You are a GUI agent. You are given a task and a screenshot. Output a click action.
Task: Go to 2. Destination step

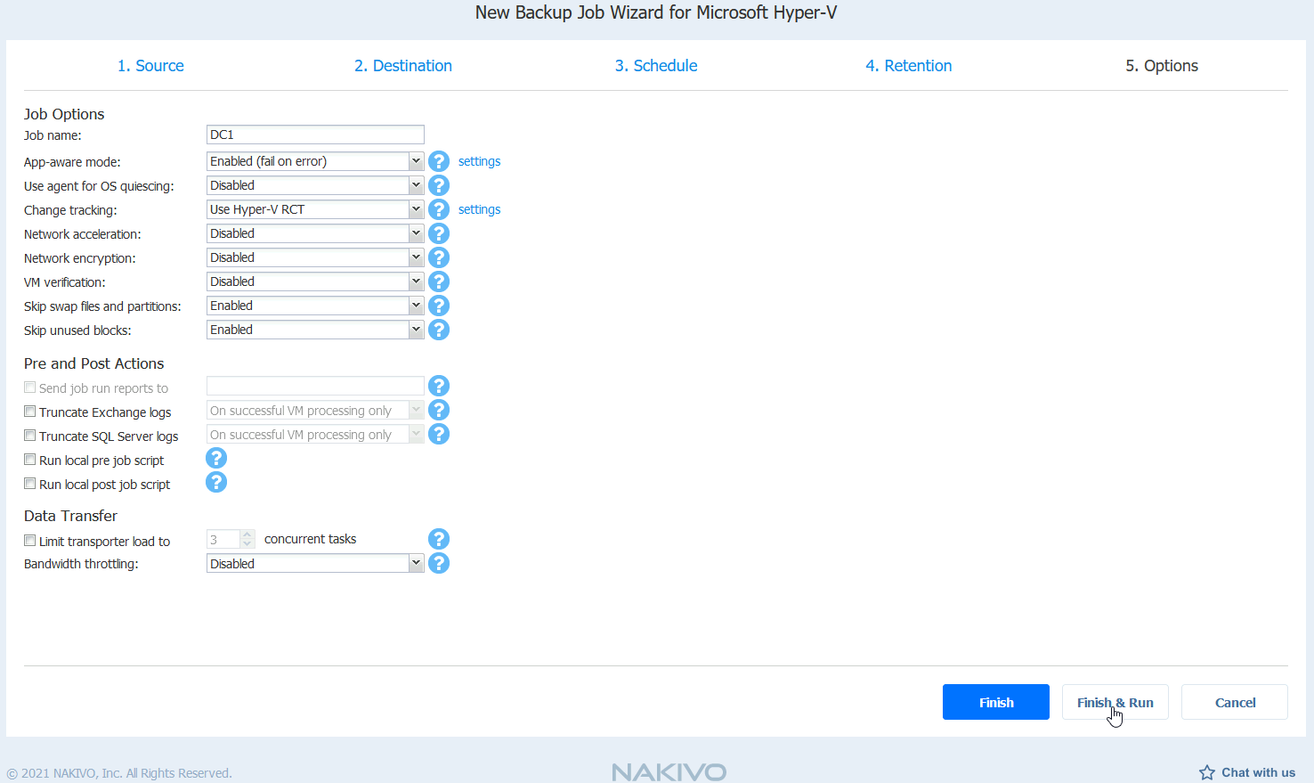tap(403, 66)
